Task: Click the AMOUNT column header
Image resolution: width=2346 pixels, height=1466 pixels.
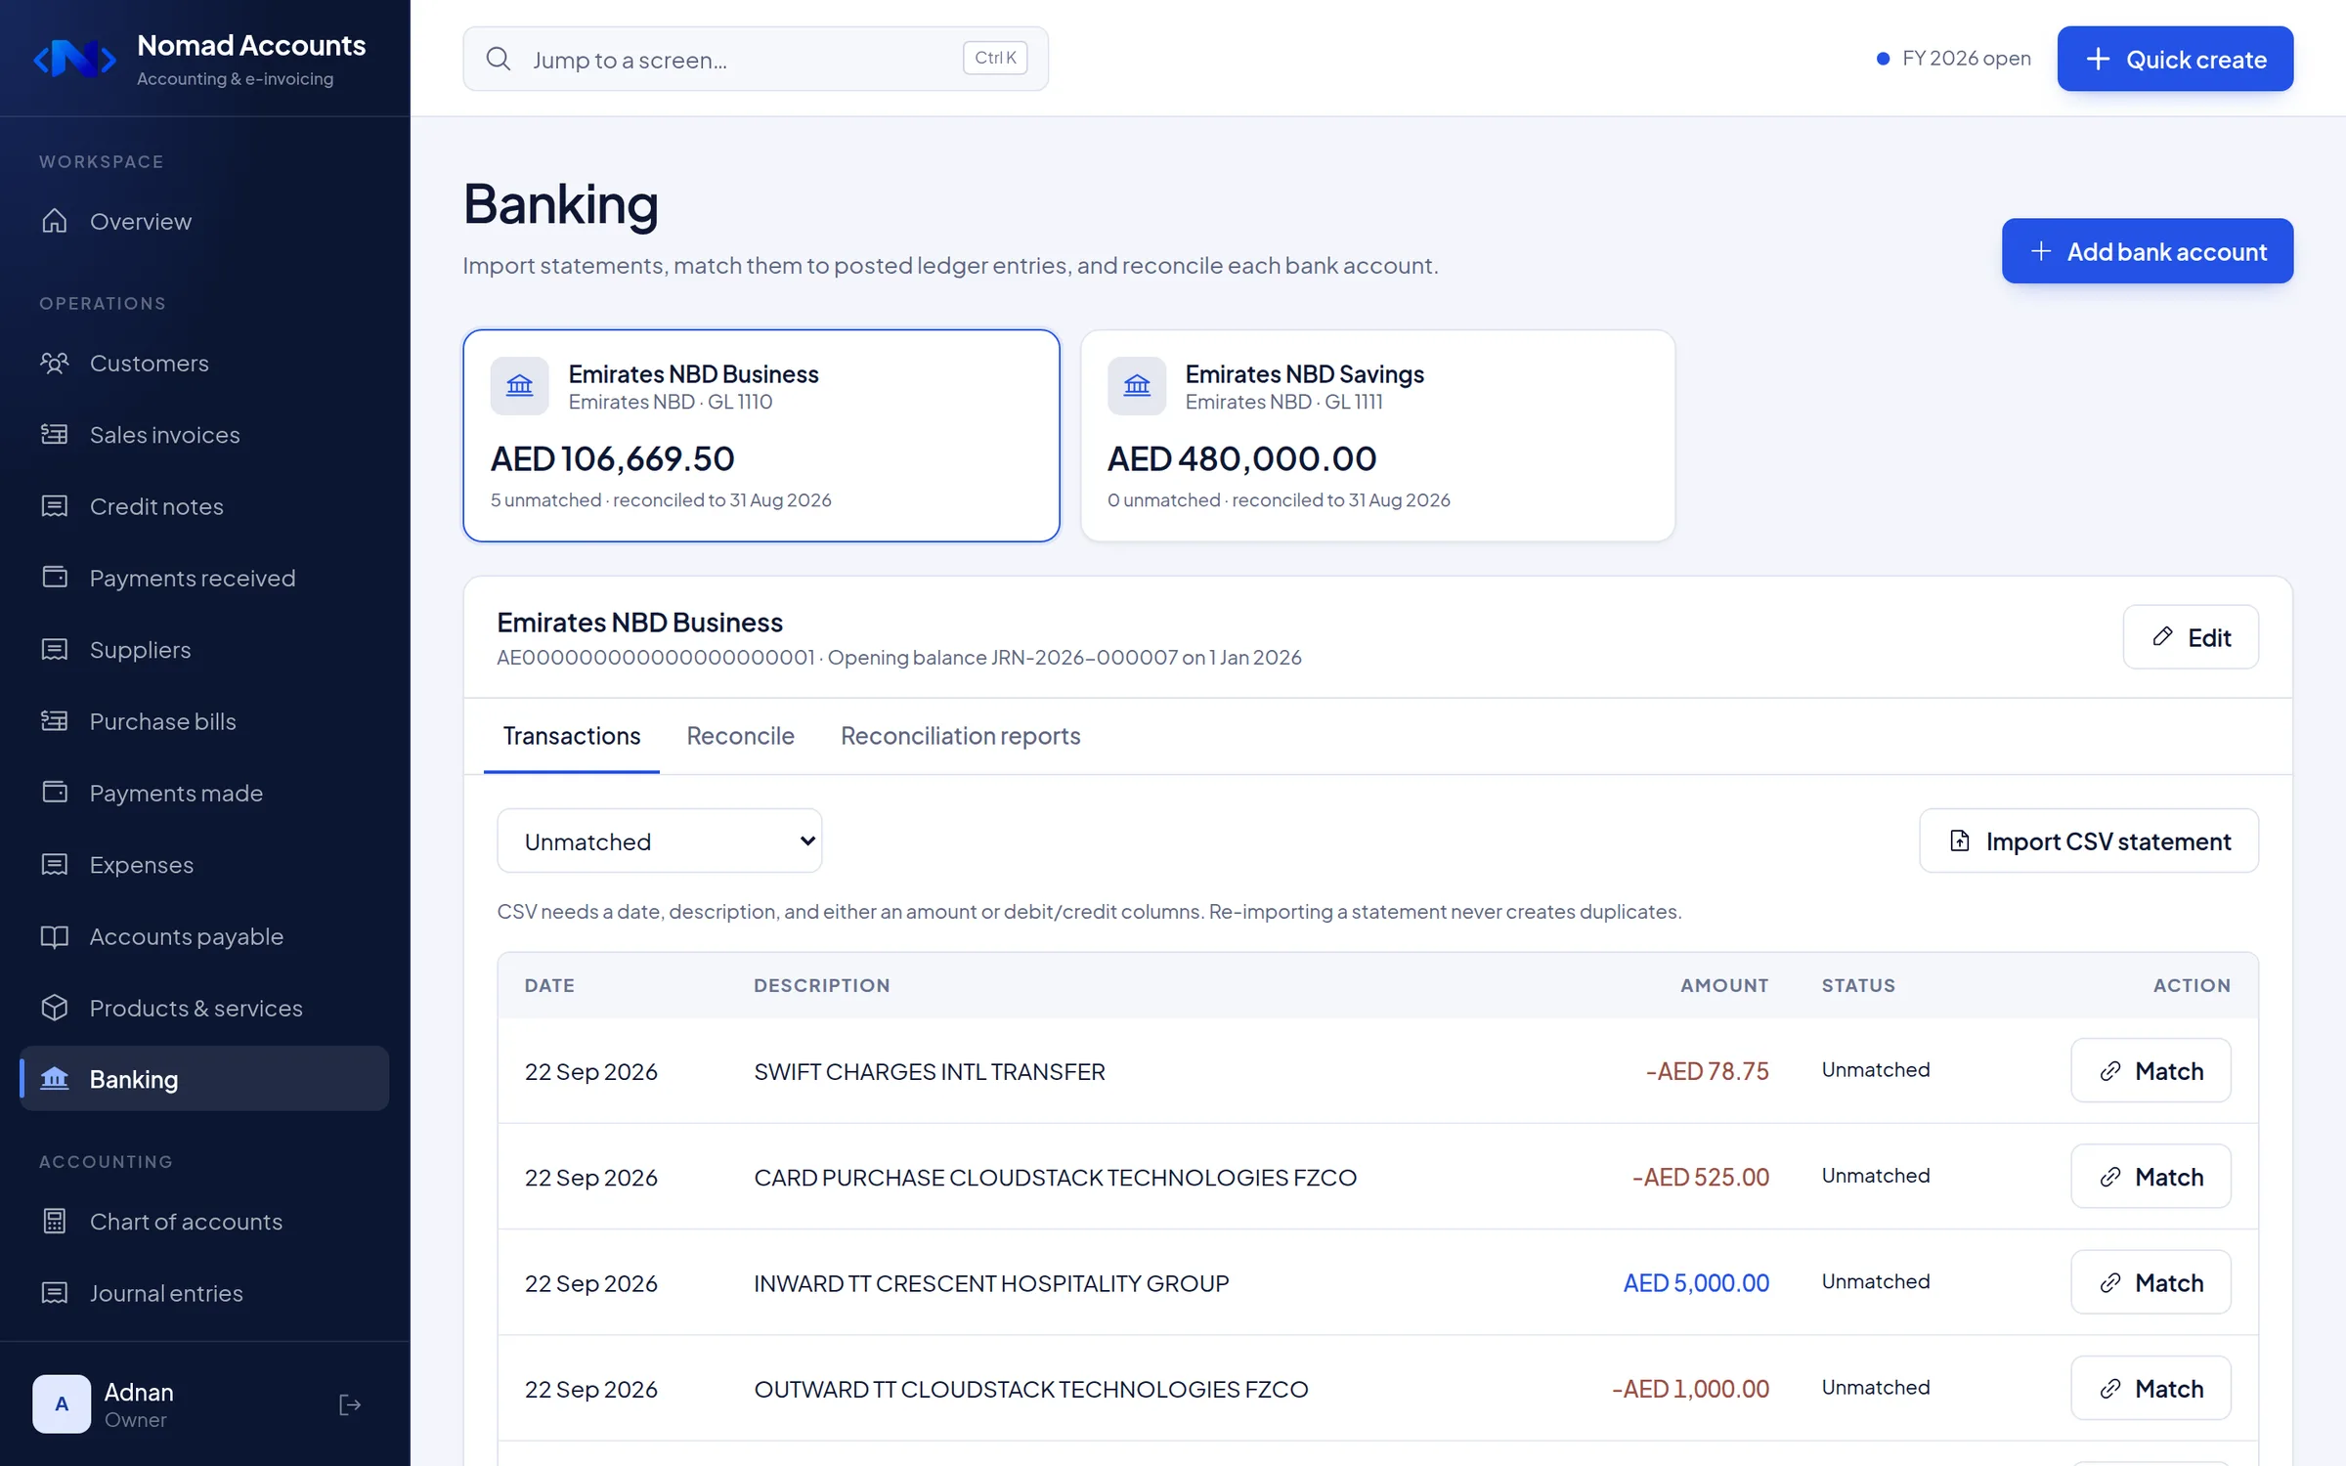Action: click(x=1724, y=985)
